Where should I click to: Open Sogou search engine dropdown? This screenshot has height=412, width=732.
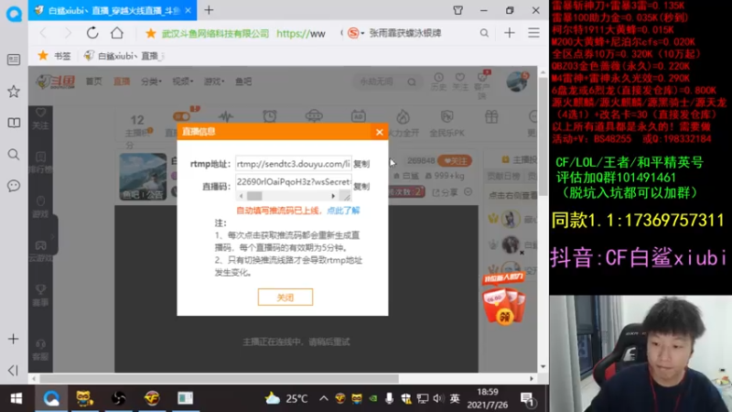[356, 33]
